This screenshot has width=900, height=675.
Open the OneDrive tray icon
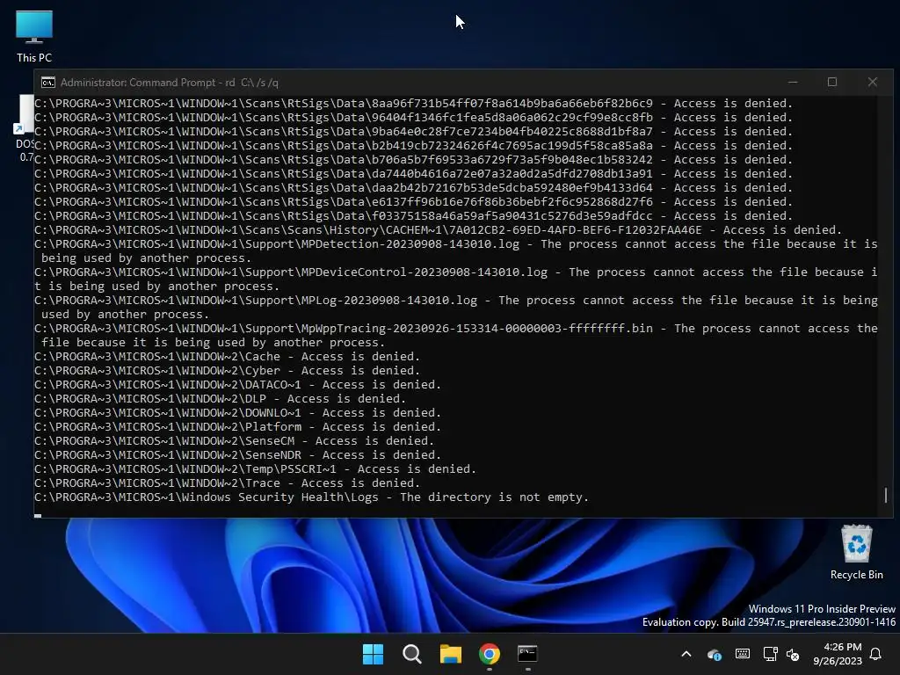click(x=715, y=654)
